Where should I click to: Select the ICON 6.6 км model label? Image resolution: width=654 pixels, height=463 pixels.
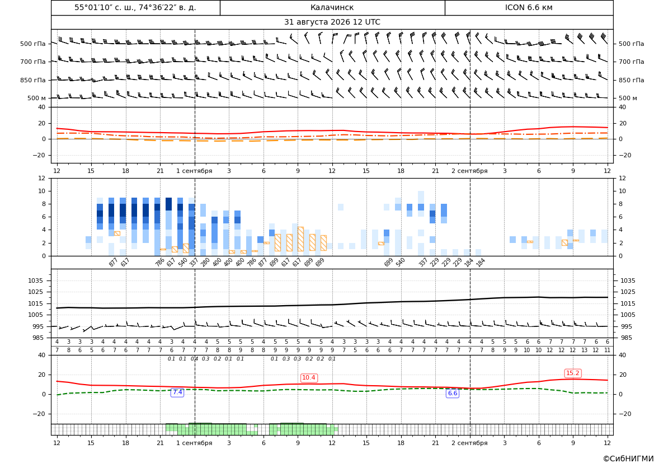click(x=529, y=7)
